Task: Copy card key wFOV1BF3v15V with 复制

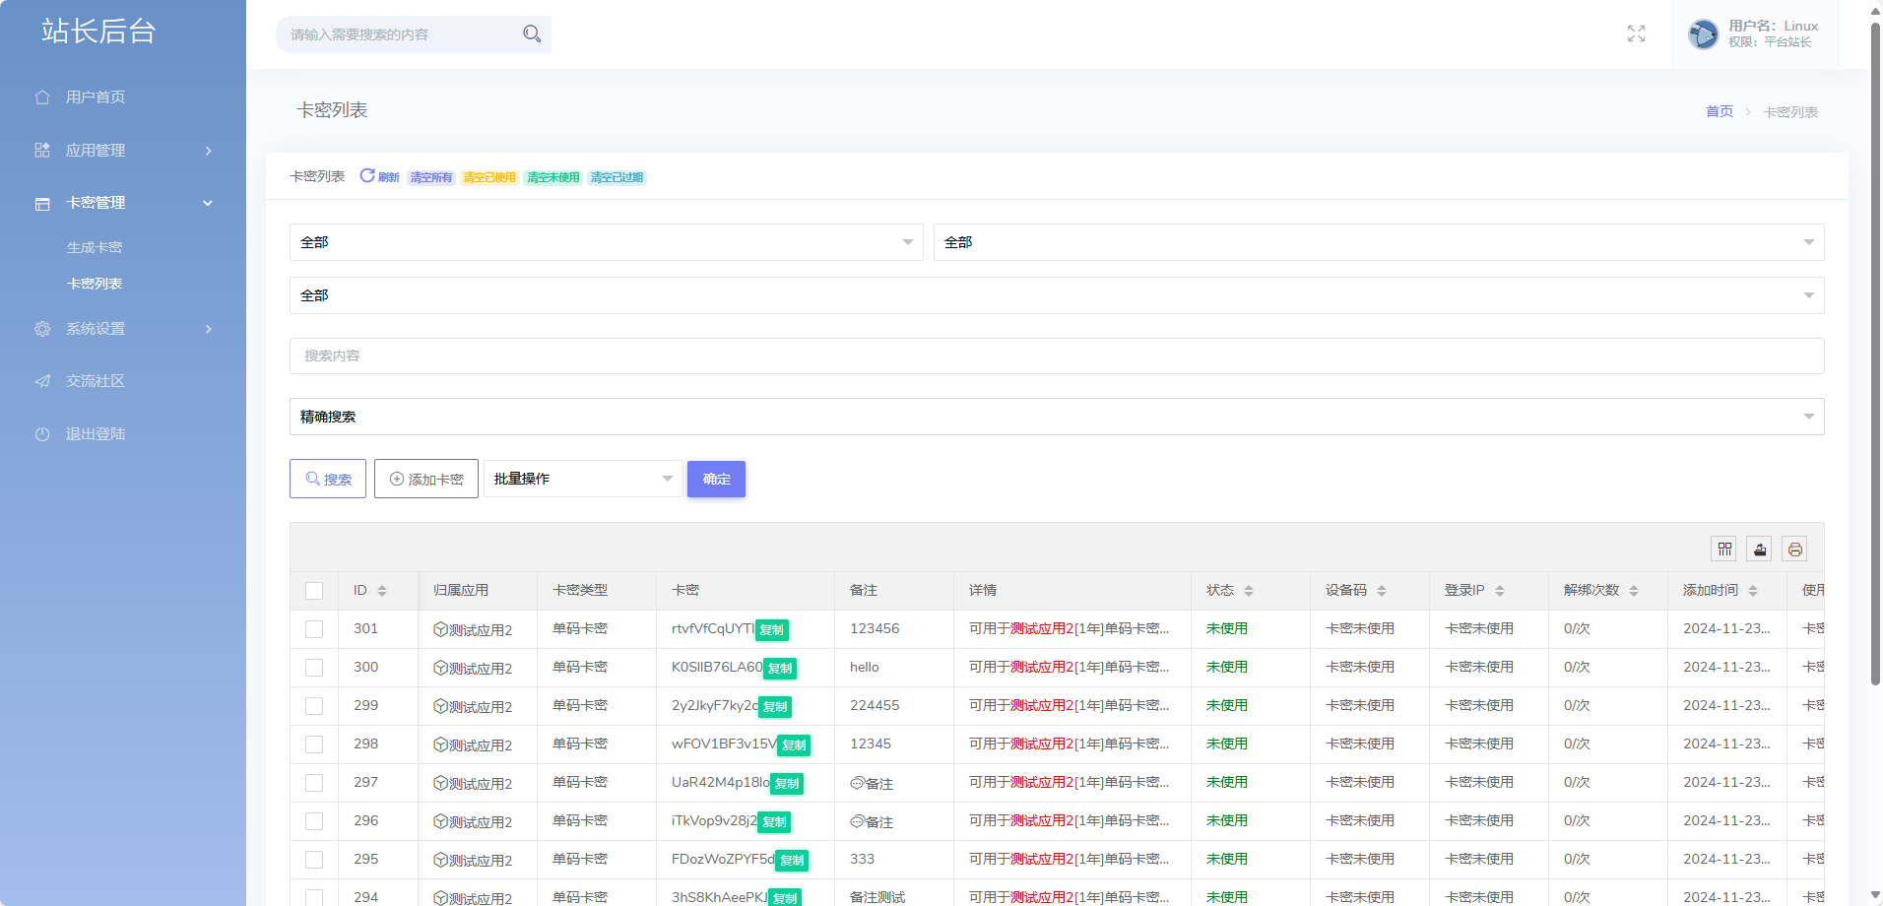Action: click(794, 745)
